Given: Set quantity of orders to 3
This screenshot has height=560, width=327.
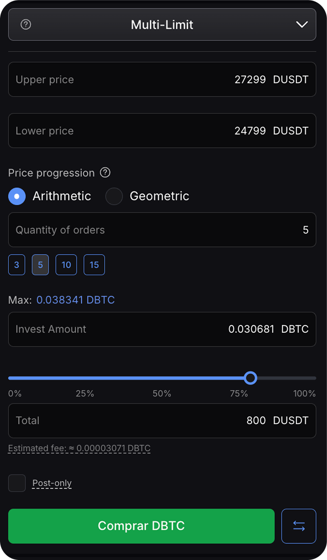Looking at the screenshot, I should (17, 265).
